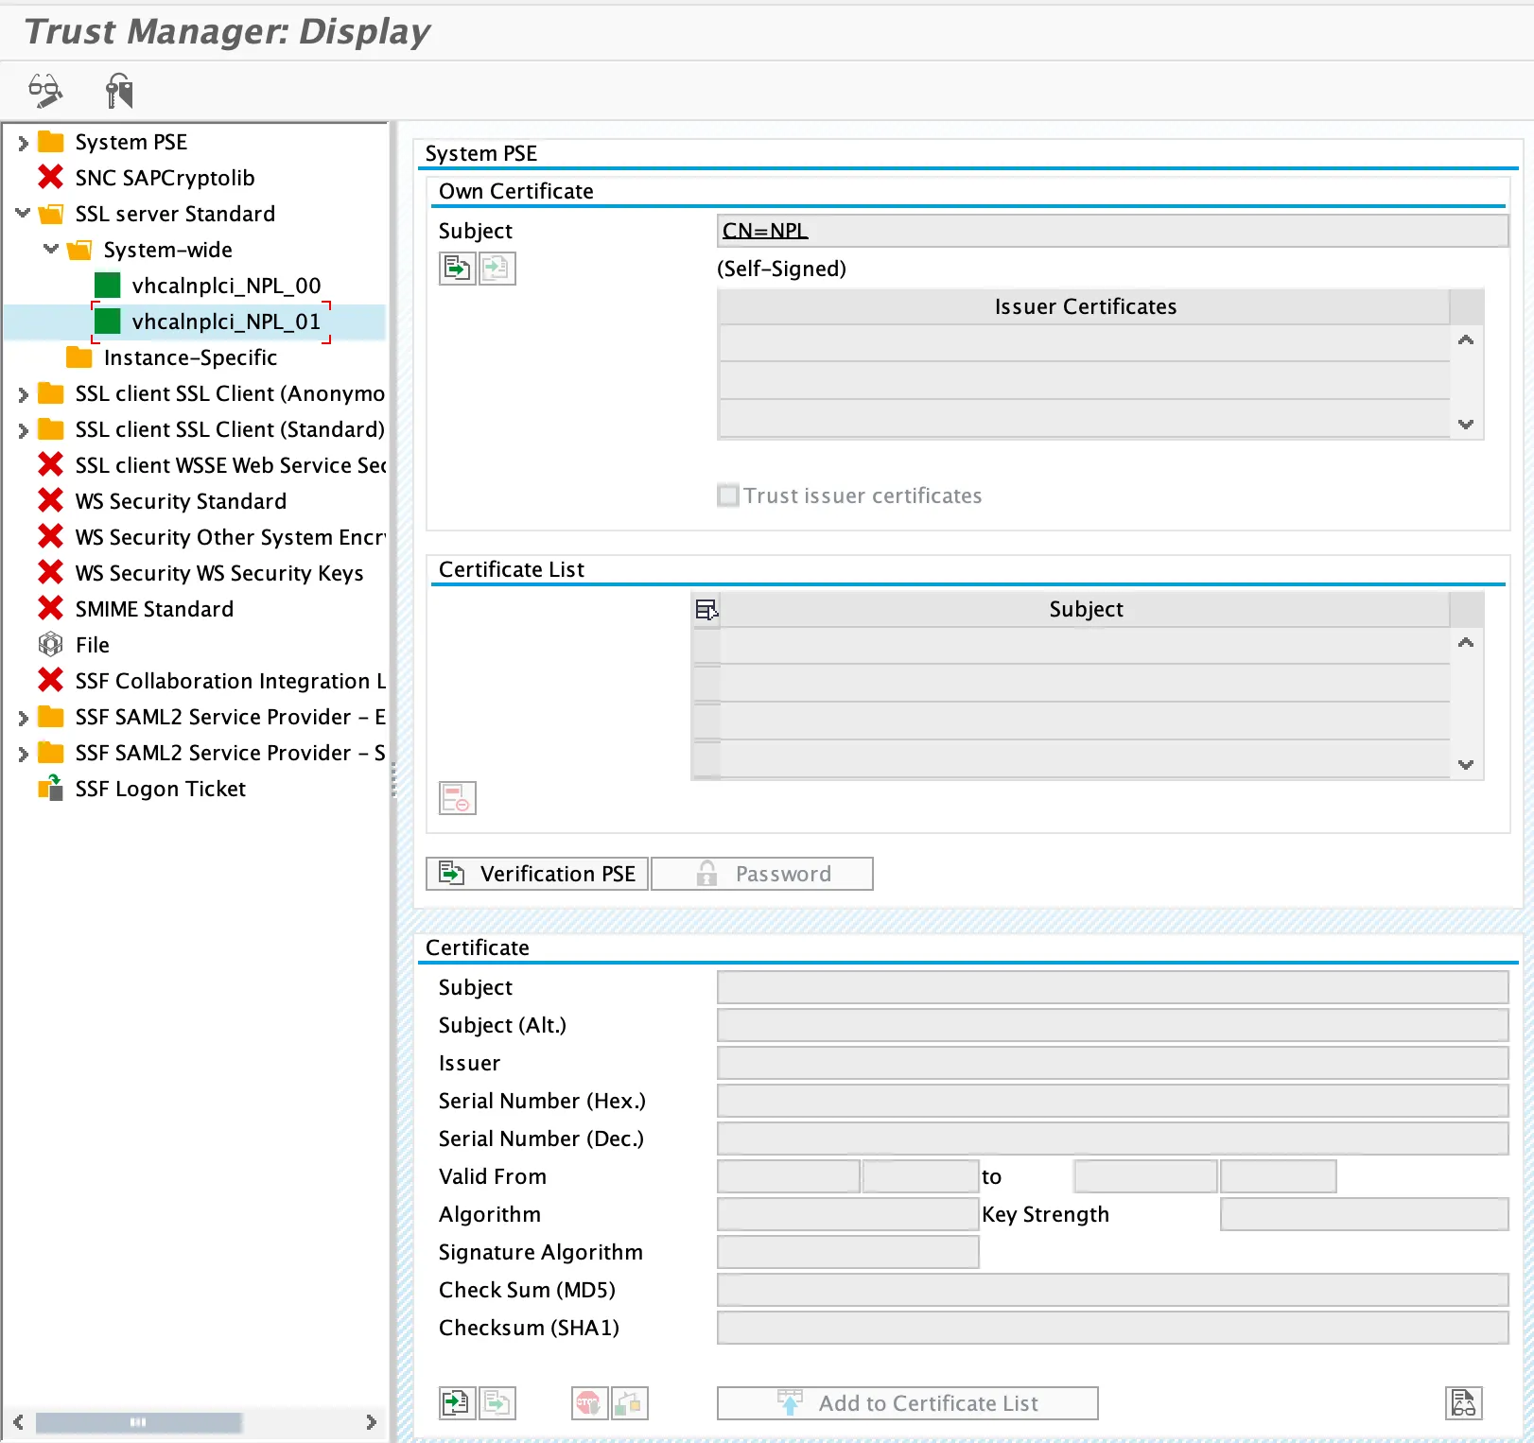Screen dimensions: 1534x1443
Task: Expand SSL client SSL Client (Standard) node
Action: tap(23, 430)
